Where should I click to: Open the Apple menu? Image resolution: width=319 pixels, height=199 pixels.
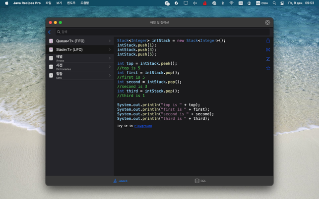pos(6,3)
